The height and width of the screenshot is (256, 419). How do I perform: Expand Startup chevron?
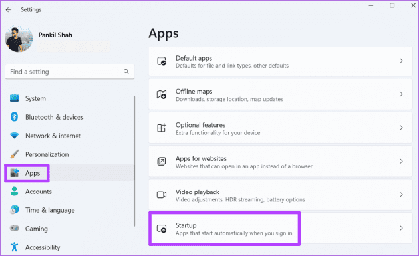(x=401, y=228)
